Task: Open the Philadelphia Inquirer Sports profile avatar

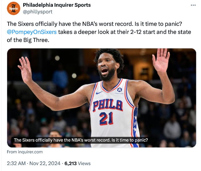Action: point(14,8)
